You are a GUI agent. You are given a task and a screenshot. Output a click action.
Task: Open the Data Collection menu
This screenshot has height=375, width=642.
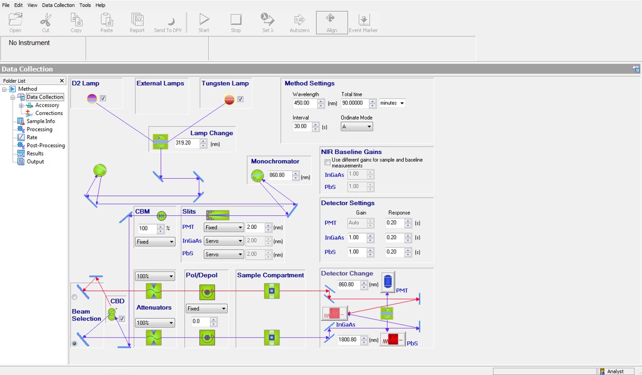point(58,5)
